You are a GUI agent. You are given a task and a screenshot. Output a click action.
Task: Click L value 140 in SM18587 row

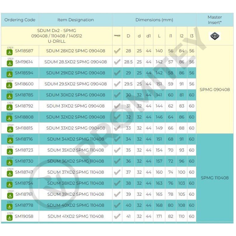pos(159,51)
